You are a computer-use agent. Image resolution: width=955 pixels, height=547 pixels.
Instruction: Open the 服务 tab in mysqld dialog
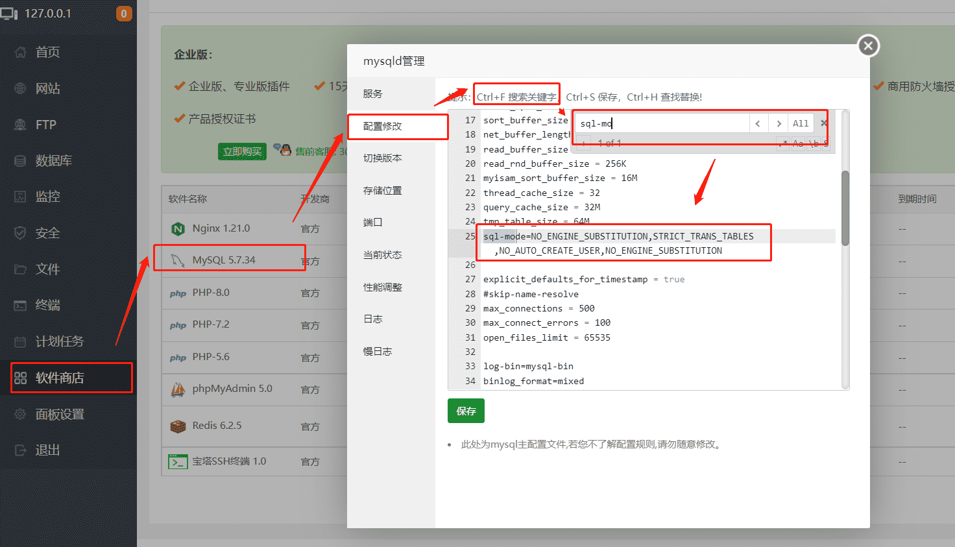coord(391,93)
